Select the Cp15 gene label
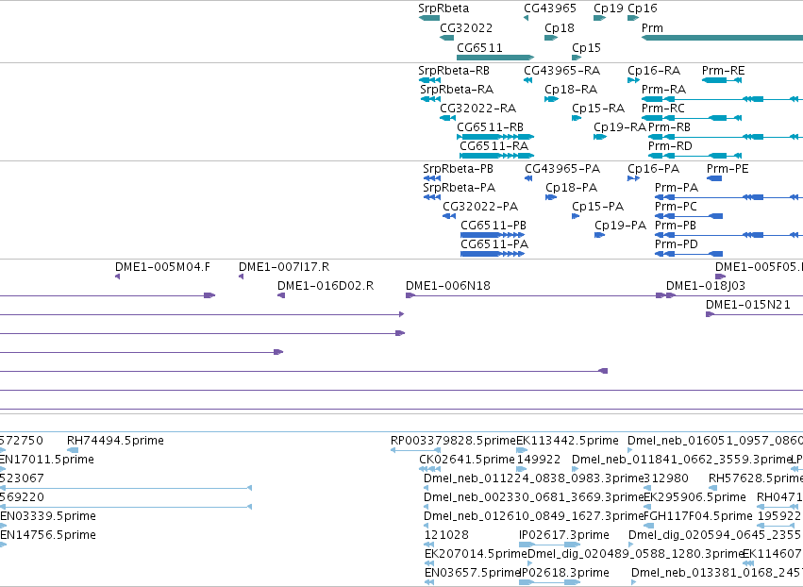803x587 pixels. click(586, 47)
